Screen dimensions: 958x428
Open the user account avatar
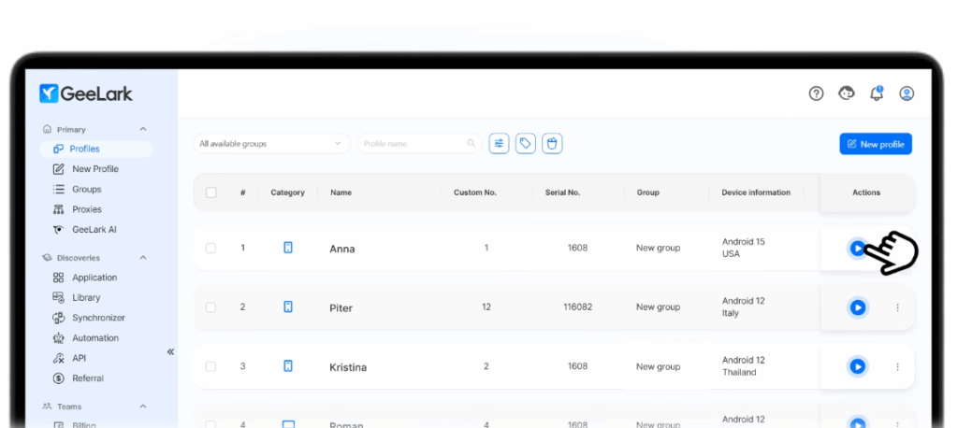point(906,93)
